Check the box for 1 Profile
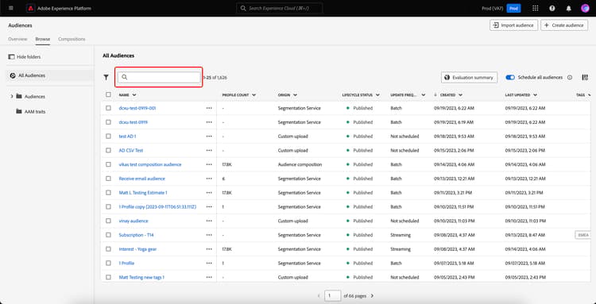 [108, 263]
